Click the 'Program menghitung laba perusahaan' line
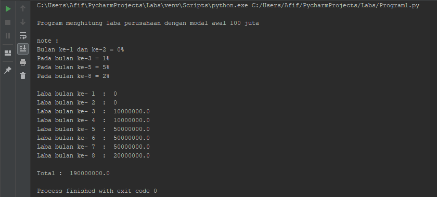Viewport: 437px width, 197px height. (148, 23)
